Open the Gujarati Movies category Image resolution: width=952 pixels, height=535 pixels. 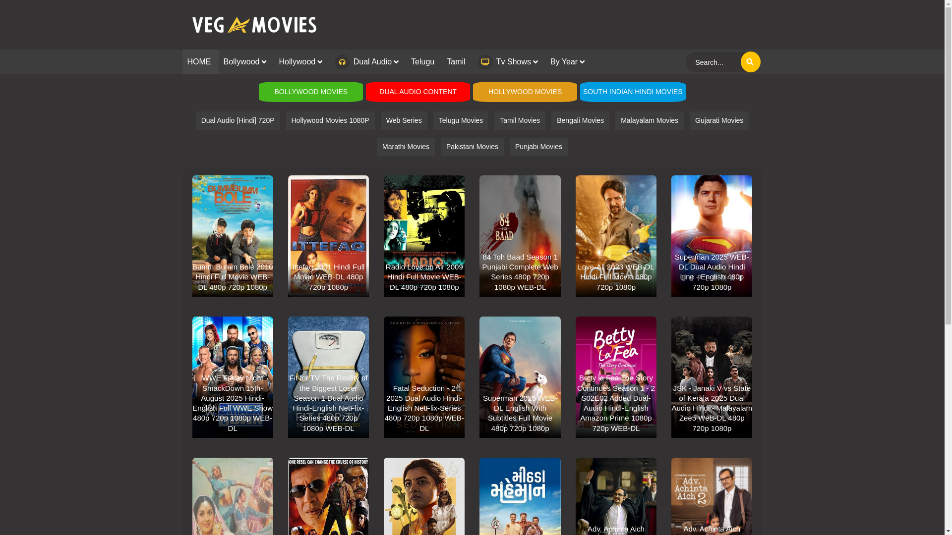pyautogui.click(x=719, y=120)
